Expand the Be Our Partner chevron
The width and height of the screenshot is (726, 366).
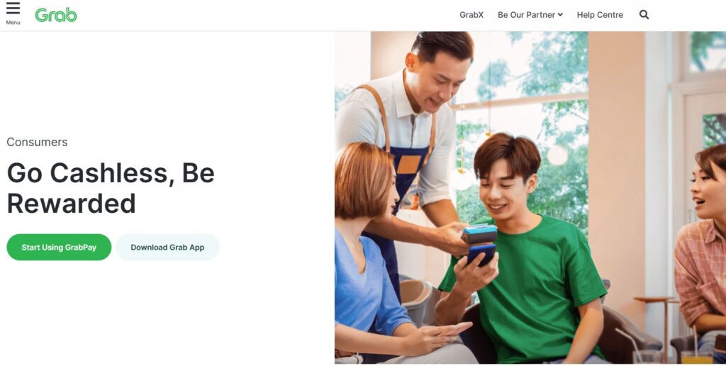[x=560, y=15]
